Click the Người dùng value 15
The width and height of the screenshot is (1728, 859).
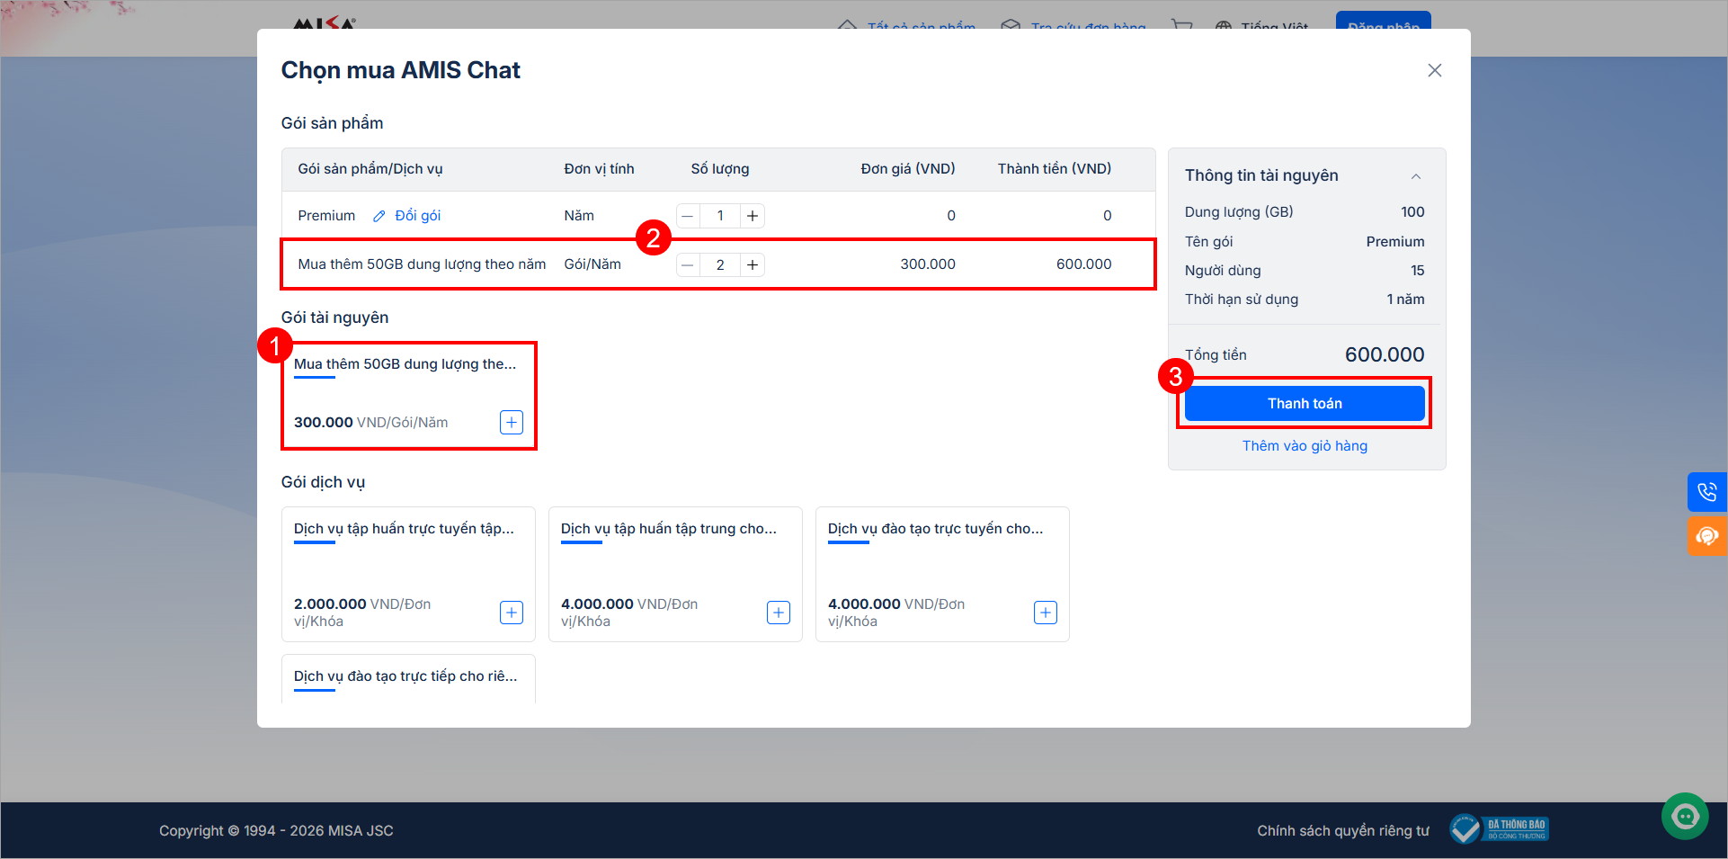(1418, 271)
